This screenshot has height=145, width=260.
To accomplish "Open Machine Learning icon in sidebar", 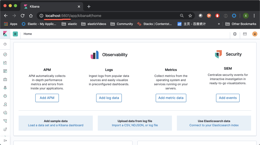I will point(5,96).
